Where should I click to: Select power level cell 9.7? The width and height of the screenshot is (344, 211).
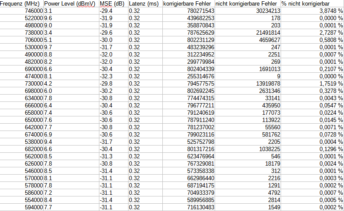point(71,48)
